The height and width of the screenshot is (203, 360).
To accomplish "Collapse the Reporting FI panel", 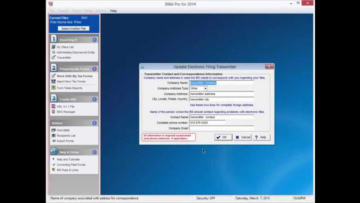I will (94, 40).
